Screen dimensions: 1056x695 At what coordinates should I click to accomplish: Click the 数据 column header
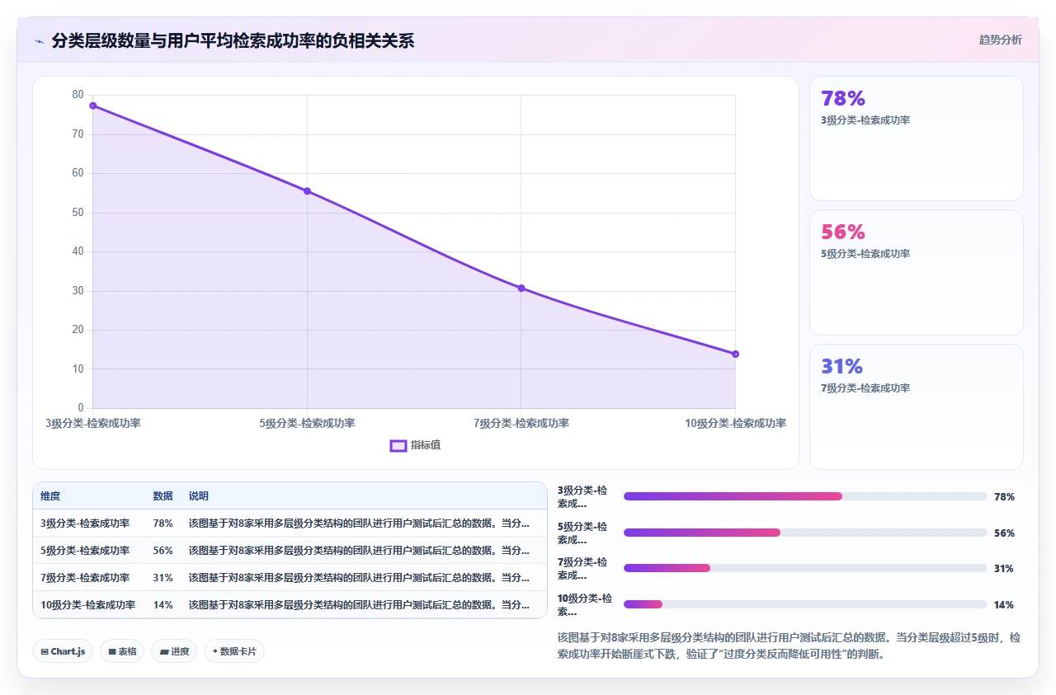(163, 496)
